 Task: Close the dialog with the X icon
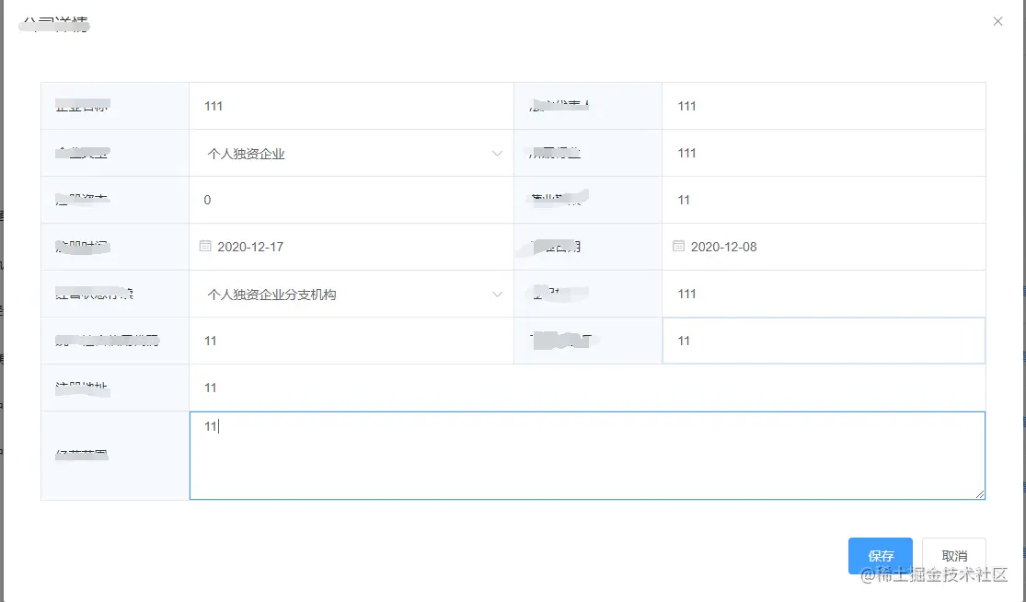pyautogui.click(x=997, y=21)
